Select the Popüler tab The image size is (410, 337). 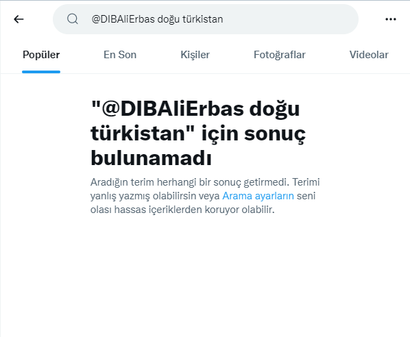pyautogui.click(x=41, y=55)
